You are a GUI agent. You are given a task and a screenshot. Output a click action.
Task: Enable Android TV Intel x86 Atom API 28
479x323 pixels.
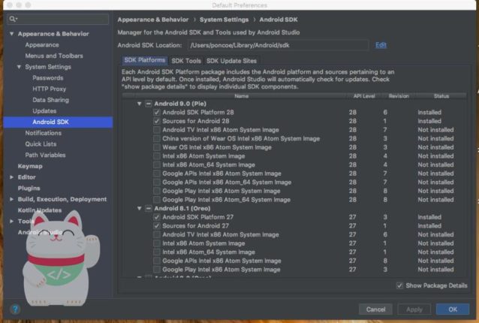157,130
